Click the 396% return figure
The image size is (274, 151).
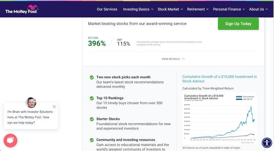coord(97,43)
